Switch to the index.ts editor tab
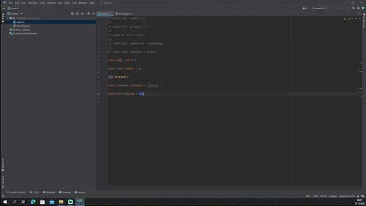 click(x=105, y=14)
